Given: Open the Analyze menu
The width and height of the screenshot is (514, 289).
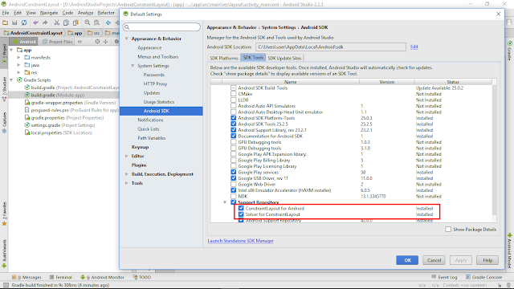Looking at the screenshot, I should click(x=86, y=13).
